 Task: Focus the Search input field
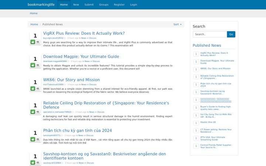(x=210, y=34)
